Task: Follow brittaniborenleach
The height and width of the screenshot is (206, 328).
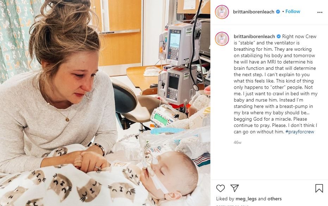Action: (293, 12)
